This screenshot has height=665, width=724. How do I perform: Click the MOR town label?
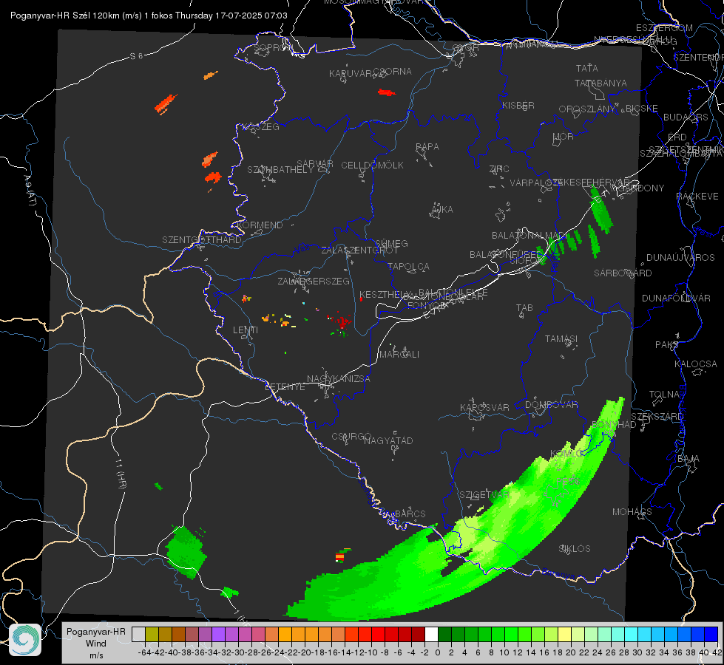point(564,137)
